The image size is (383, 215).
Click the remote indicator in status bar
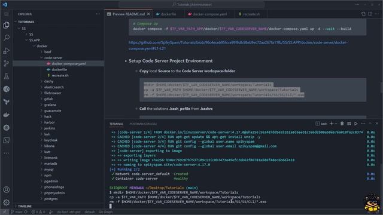coord(4,212)
